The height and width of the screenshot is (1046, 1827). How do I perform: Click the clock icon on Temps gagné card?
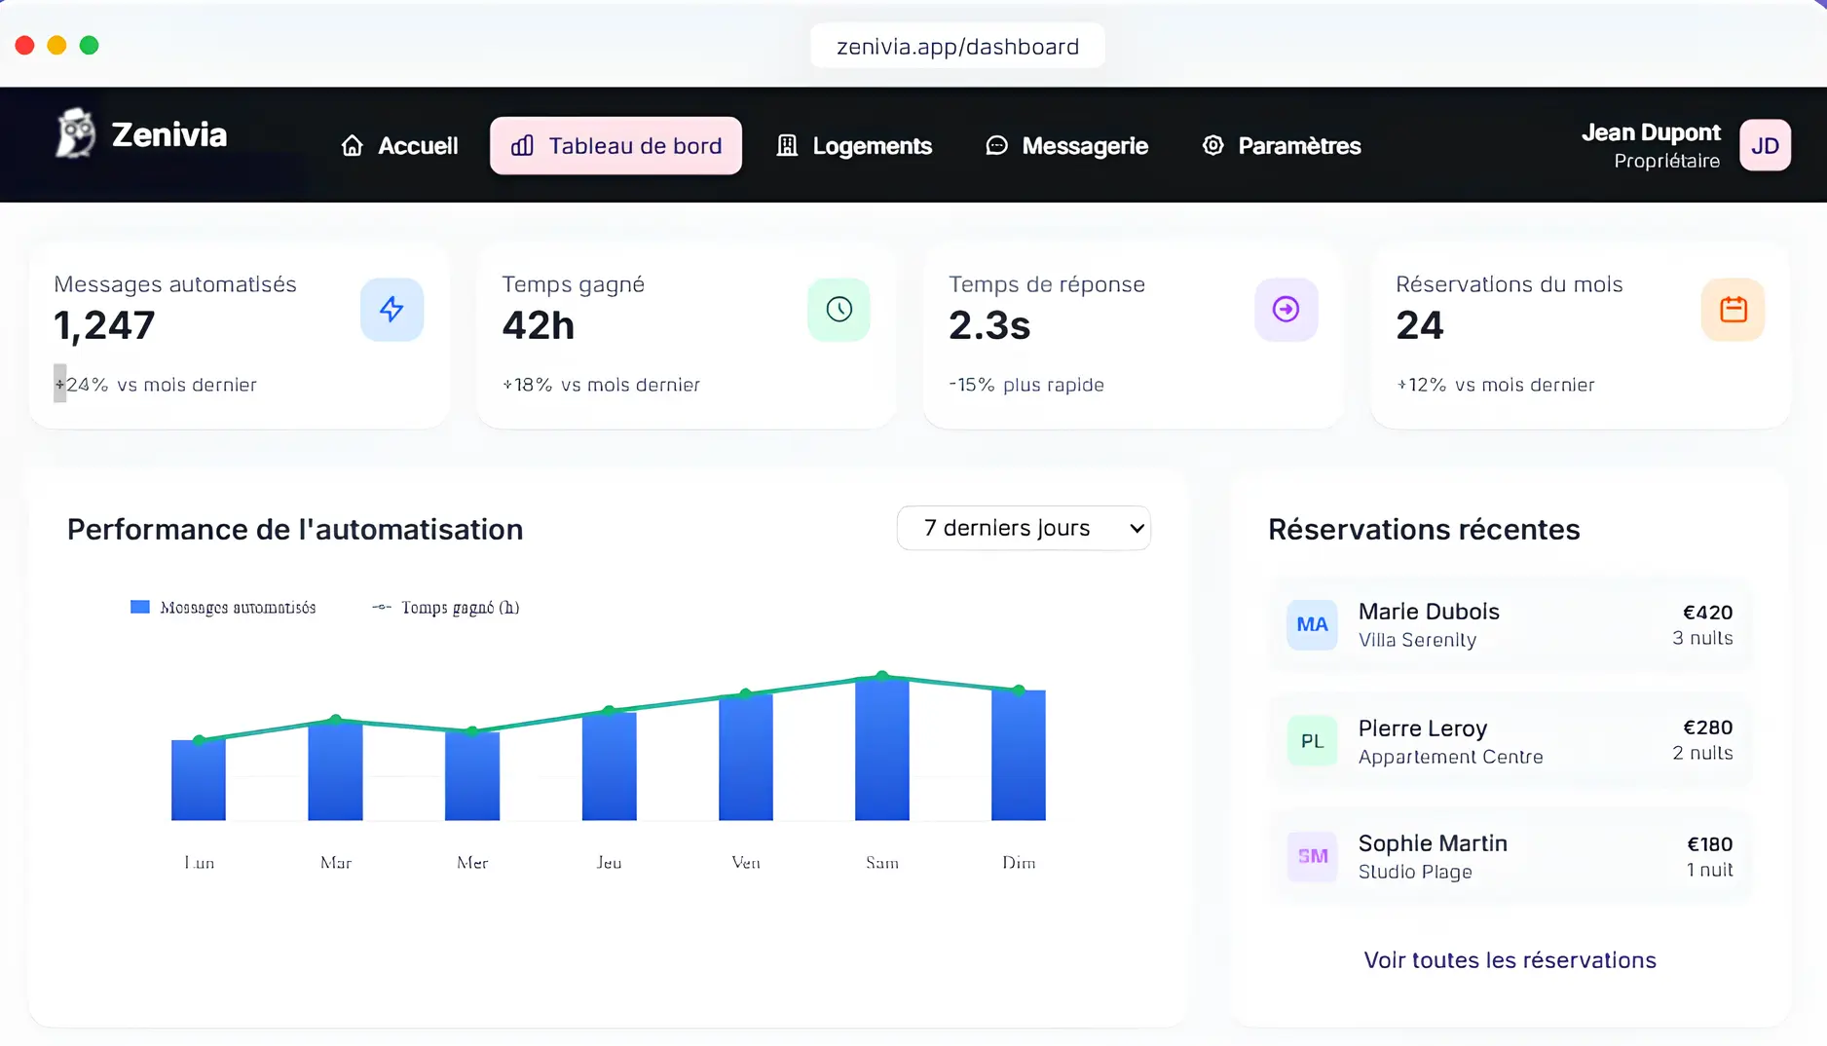839,310
